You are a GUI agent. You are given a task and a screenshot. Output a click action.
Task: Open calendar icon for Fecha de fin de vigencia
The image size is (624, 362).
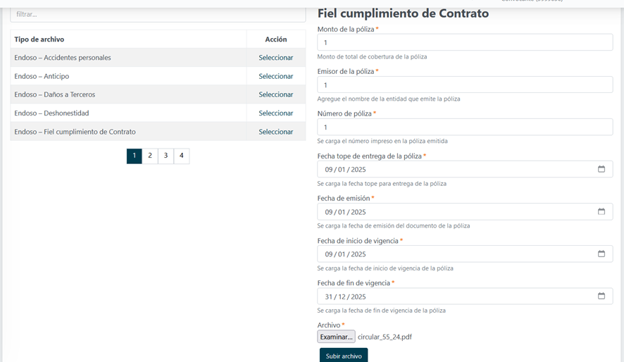[x=601, y=297]
